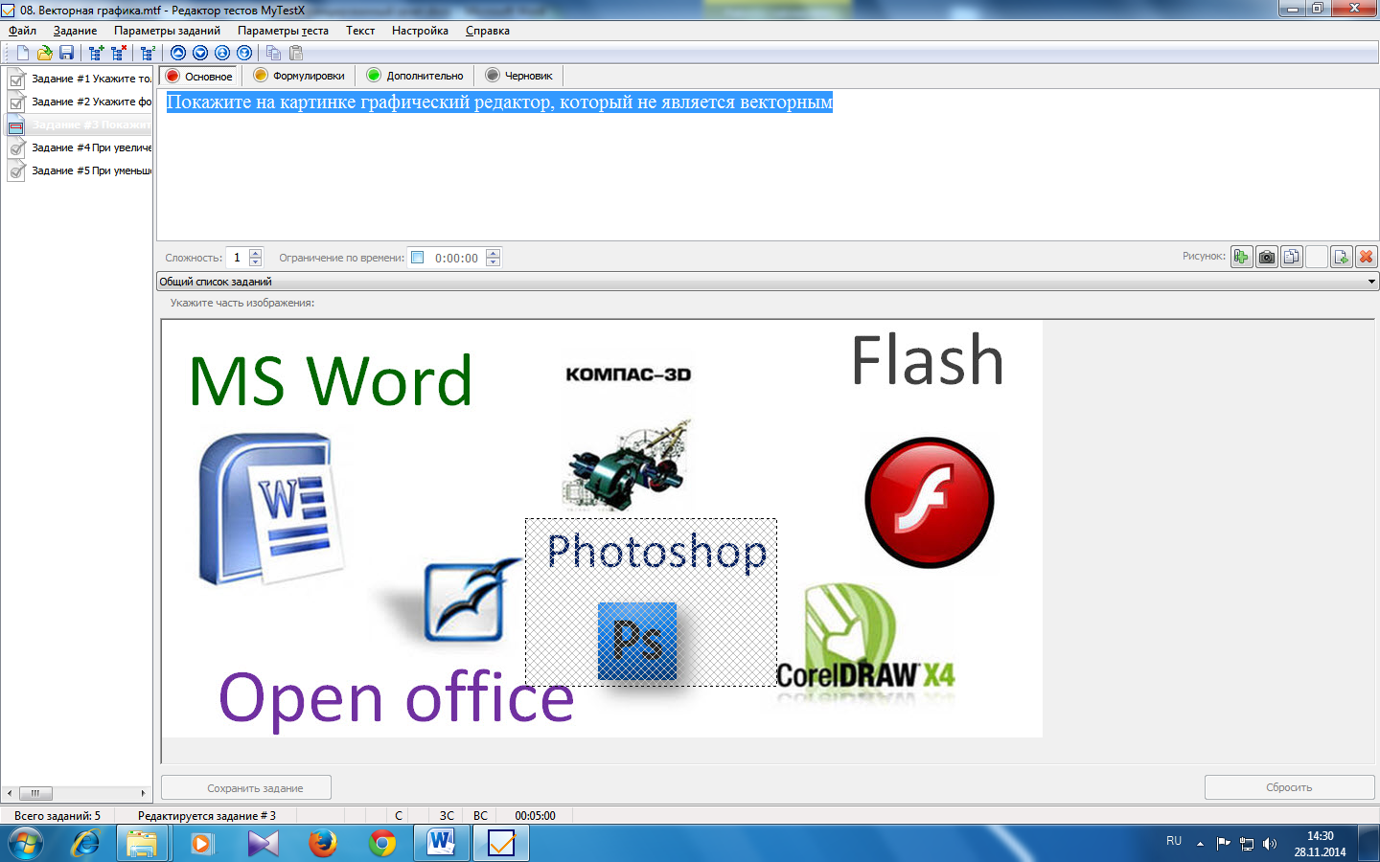Click the Photoshop Ps logo in the image

pyautogui.click(x=637, y=641)
